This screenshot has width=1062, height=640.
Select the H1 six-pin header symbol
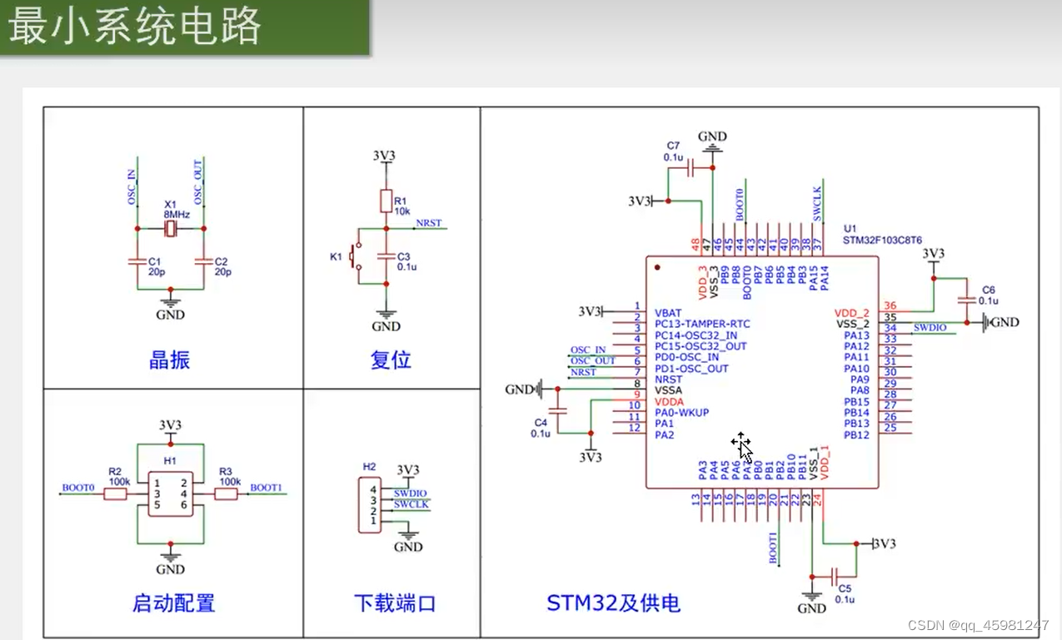pos(171,494)
